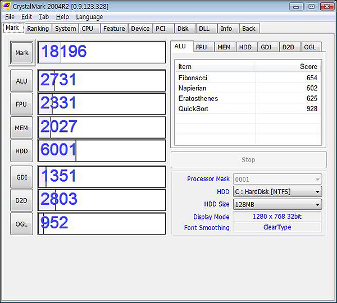
Task: Run the ALU benchmark button
Action: pyautogui.click(x=21, y=81)
